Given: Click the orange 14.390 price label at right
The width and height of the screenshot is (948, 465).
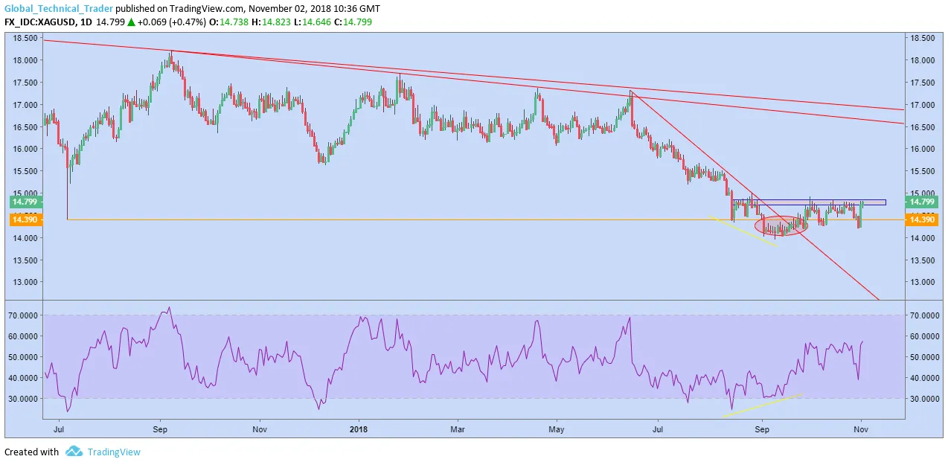Looking at the screenshot, I should click(922, 219).
